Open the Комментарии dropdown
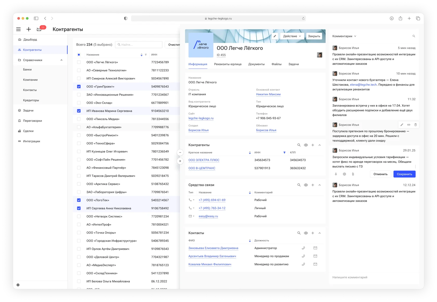The image size is (437, 302). [x=344, y=36]
